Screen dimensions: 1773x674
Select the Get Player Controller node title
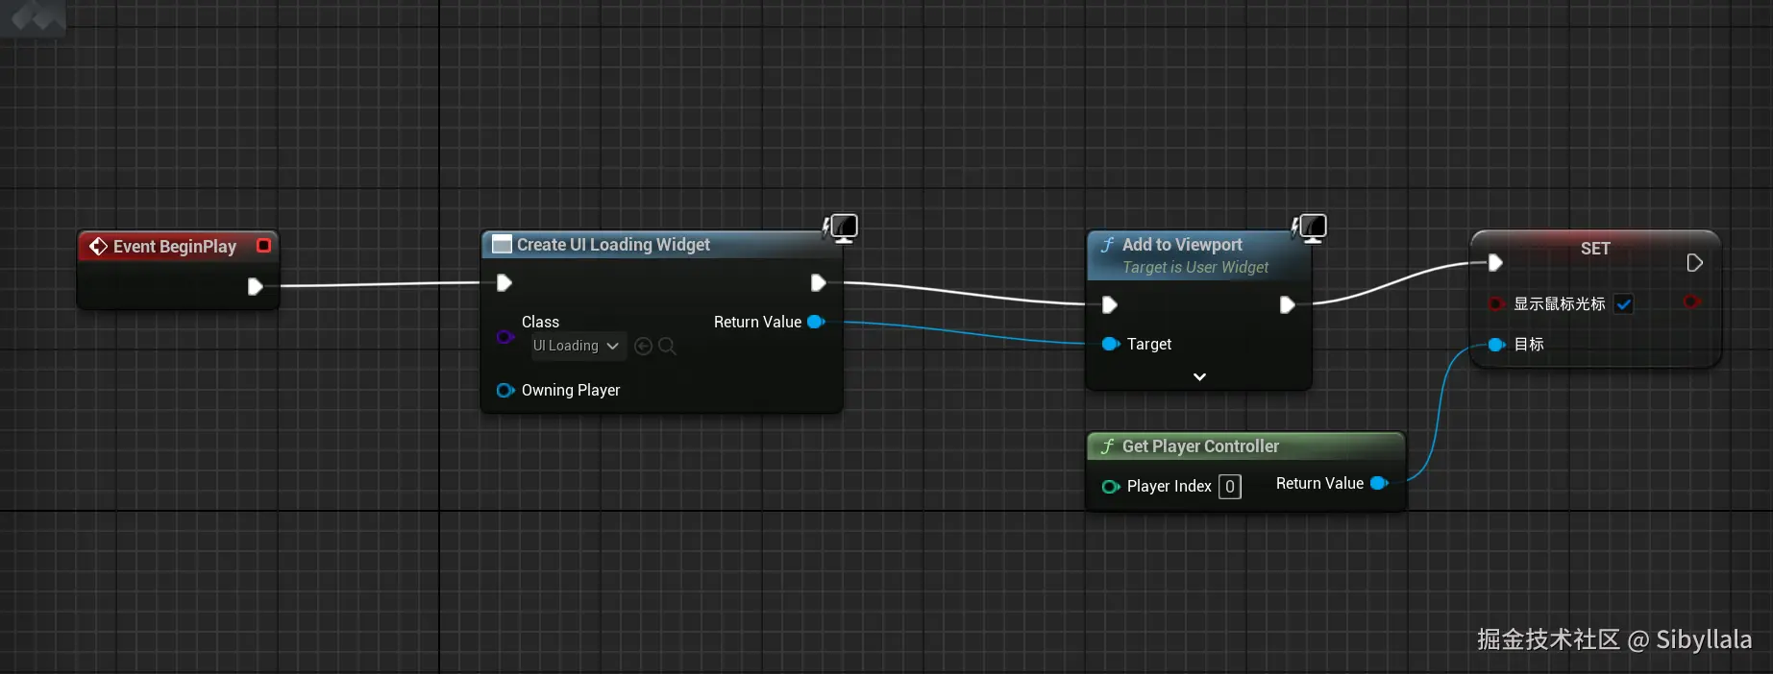[x=1200, y=446]
